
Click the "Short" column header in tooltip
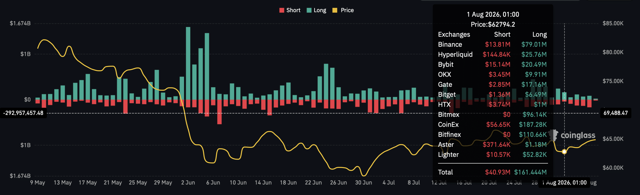coord(502,34)
